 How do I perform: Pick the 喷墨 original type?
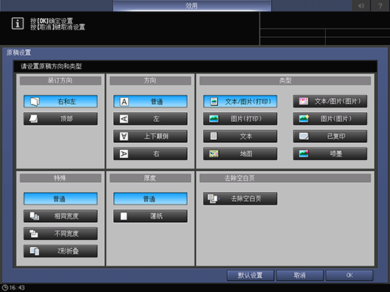pyautogui.click(x=330, y=154)
